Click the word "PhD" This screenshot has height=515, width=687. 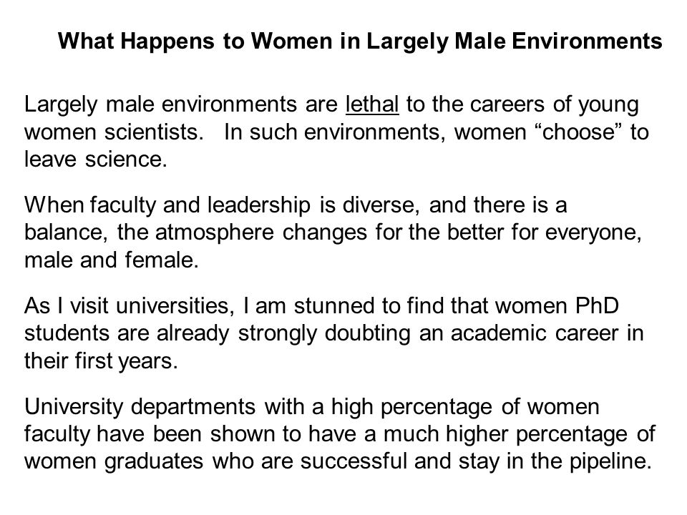coord(597,305)
